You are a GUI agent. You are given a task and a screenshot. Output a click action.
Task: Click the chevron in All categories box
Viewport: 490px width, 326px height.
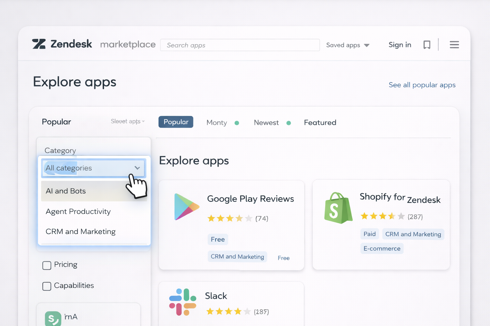137,168
